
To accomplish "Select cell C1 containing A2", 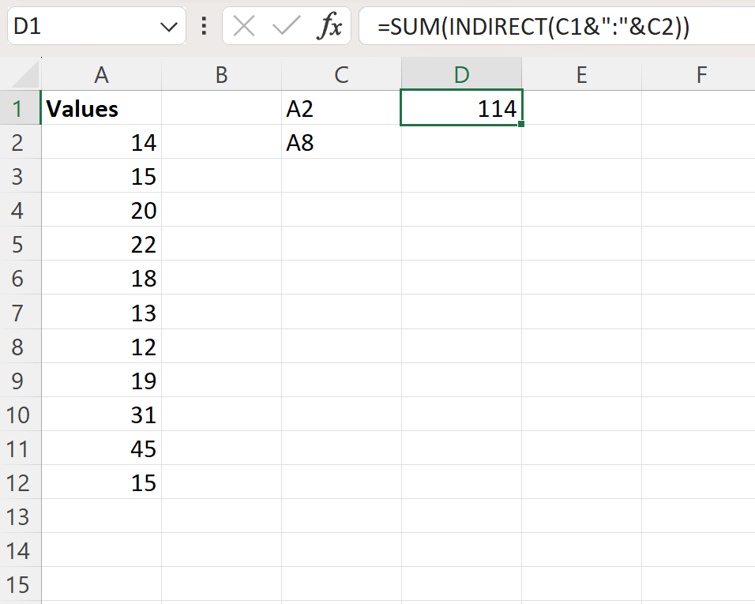I will (341, 108).
